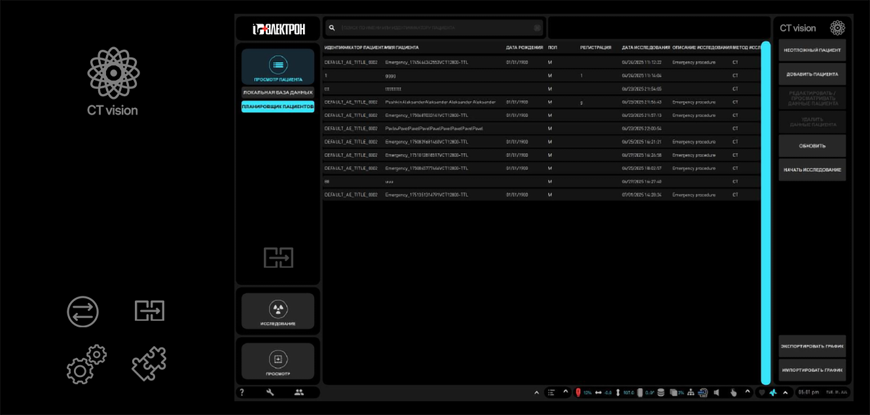Click the network hierarchy icon in status bar
The height and width of the screenshot is (415, 870).
pos(691,393)
